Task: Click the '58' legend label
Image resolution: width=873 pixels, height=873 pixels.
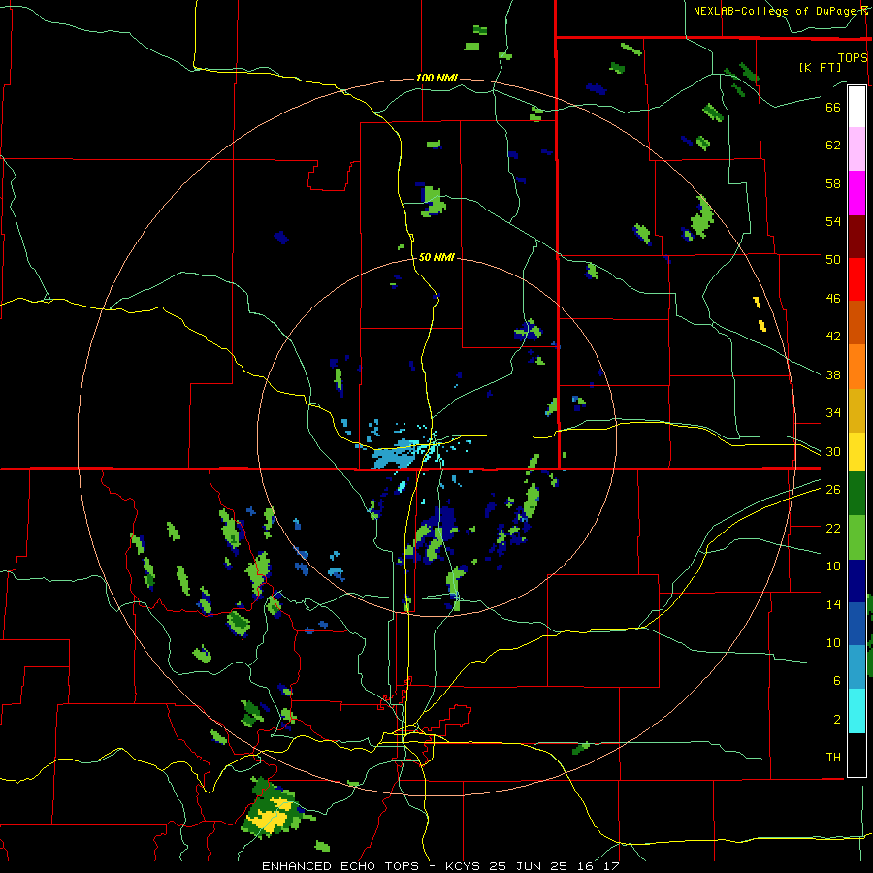Action: coord(833,183)
